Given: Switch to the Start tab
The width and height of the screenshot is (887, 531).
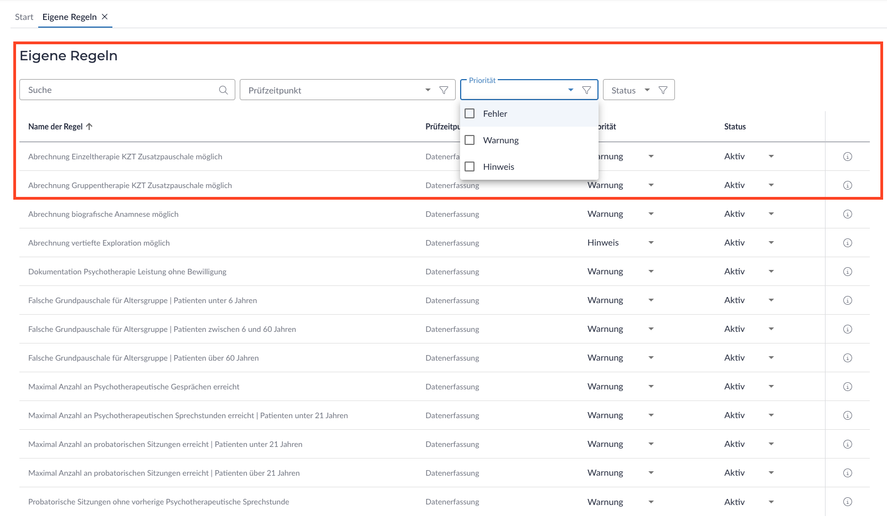Looking at the screenshot, I should point(24,17).
